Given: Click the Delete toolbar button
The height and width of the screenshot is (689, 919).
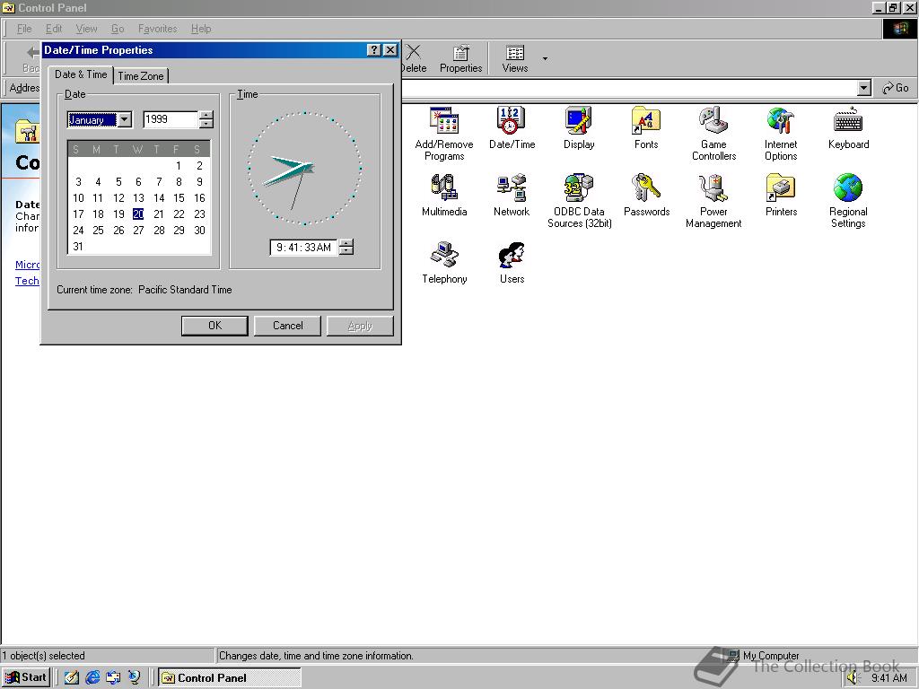Looking at the screenshot, I should pyautogui.click(x=413, y=59).
